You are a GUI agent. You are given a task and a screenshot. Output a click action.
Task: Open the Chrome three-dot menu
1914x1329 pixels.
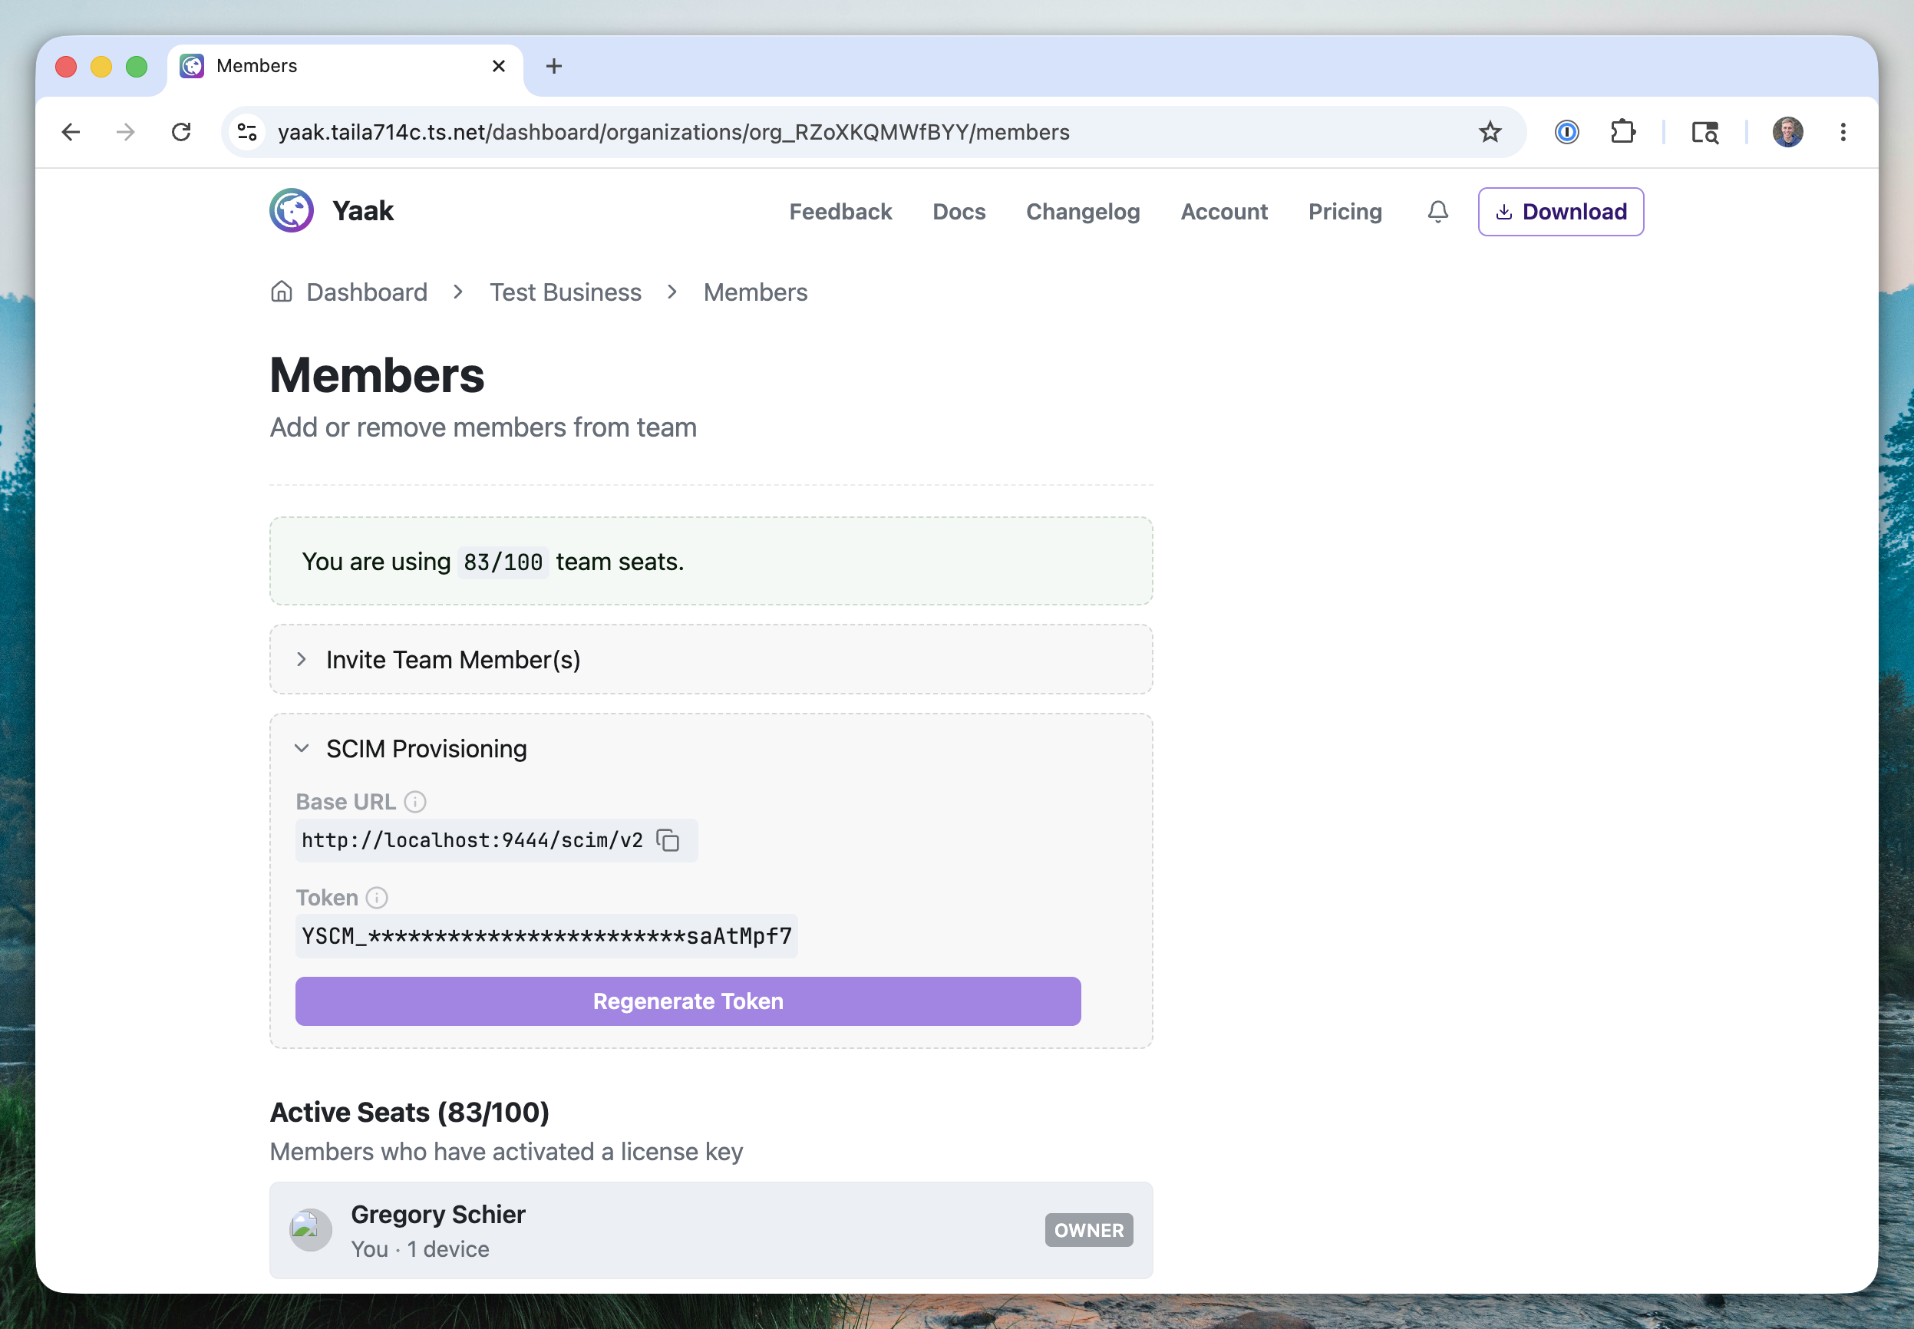tap(1843, 131)
